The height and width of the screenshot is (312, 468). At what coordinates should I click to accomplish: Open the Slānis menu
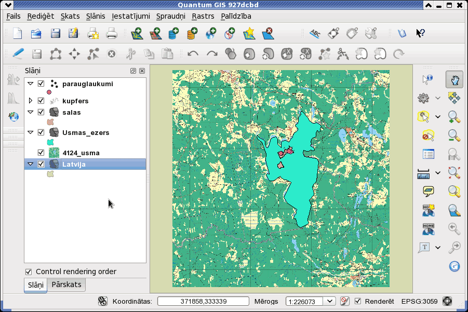click(x=96, y=16)
